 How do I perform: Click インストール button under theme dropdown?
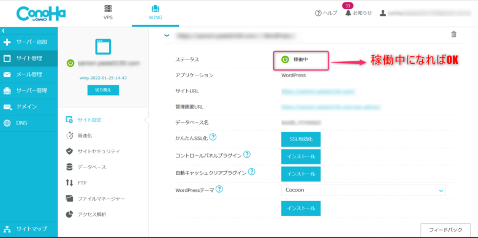click(x=300, y=209)
